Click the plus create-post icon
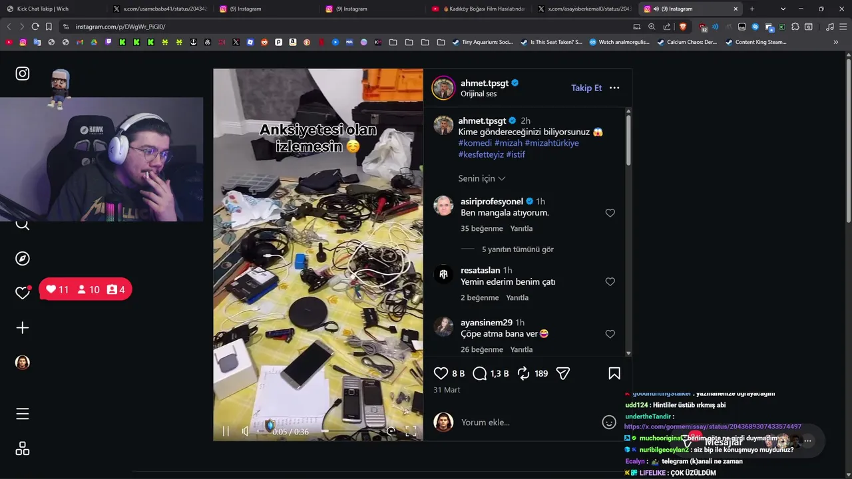Viewport: 852px width, 479px height. (23, 328)
